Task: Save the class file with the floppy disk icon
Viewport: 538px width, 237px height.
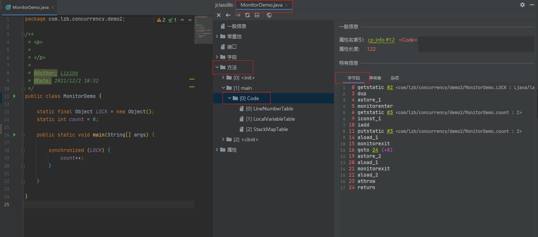Action: (x=257, y=15)
